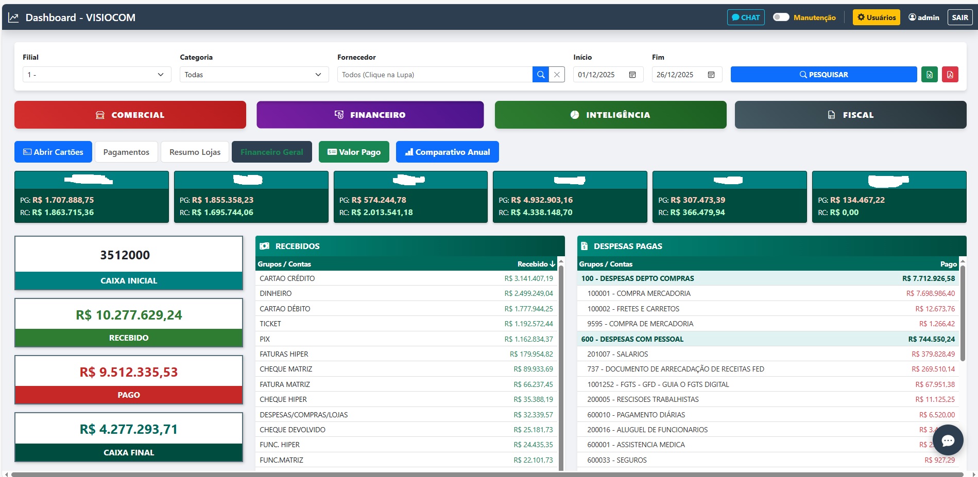The height and width of the screenshot is (477, 978).
Task: Open the FINANCEIRO module
Action: click(x=370, y=115)
